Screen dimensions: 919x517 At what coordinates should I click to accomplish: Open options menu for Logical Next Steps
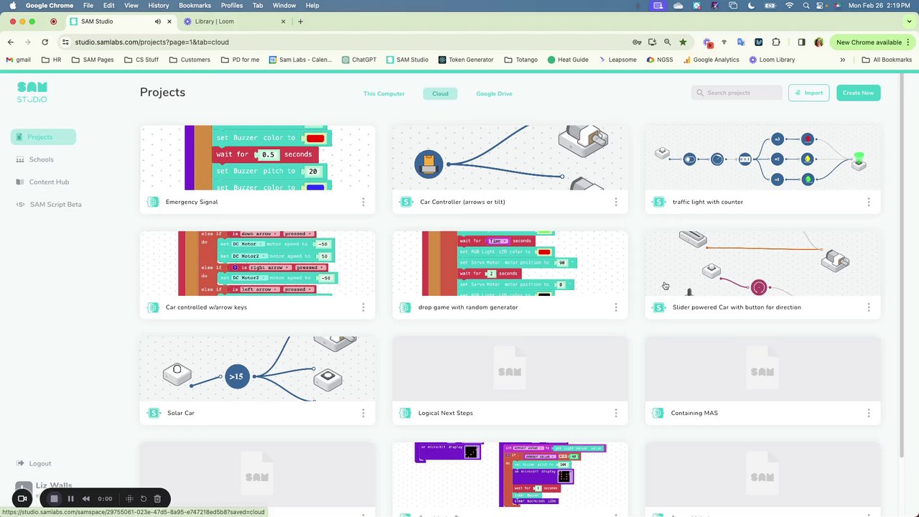point(615,413)
